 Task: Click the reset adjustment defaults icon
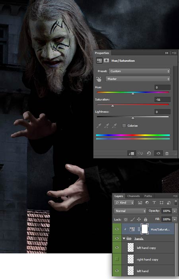[x=149, y=153]
